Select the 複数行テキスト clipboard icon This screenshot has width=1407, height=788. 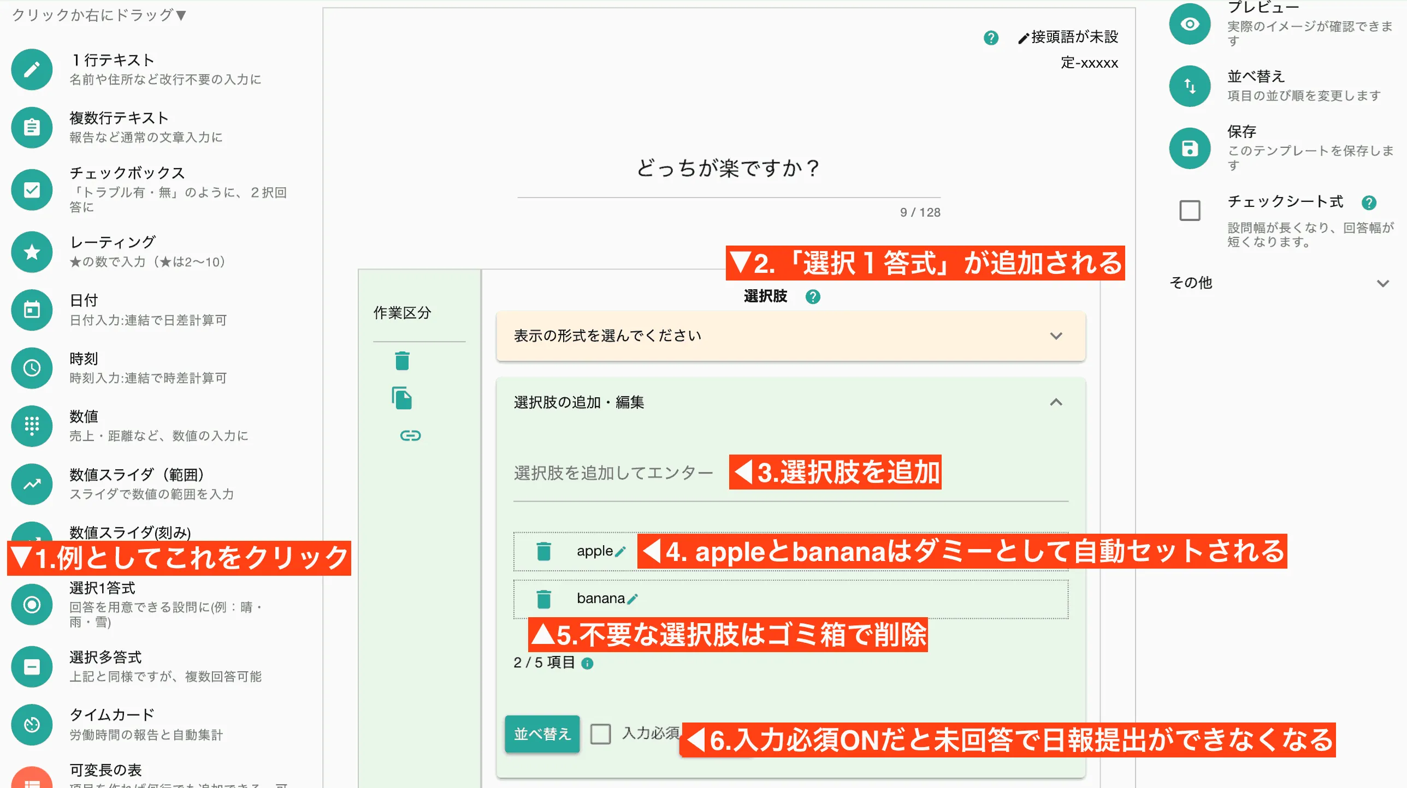(32, 128)
